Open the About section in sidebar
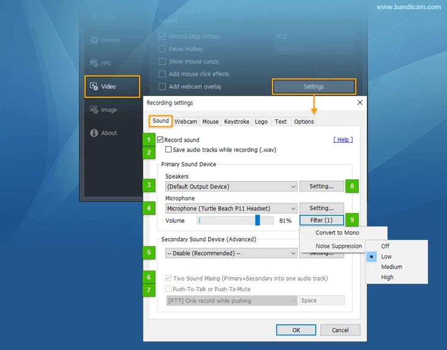This screenshot has width=447, height=350. coord(103,133)
